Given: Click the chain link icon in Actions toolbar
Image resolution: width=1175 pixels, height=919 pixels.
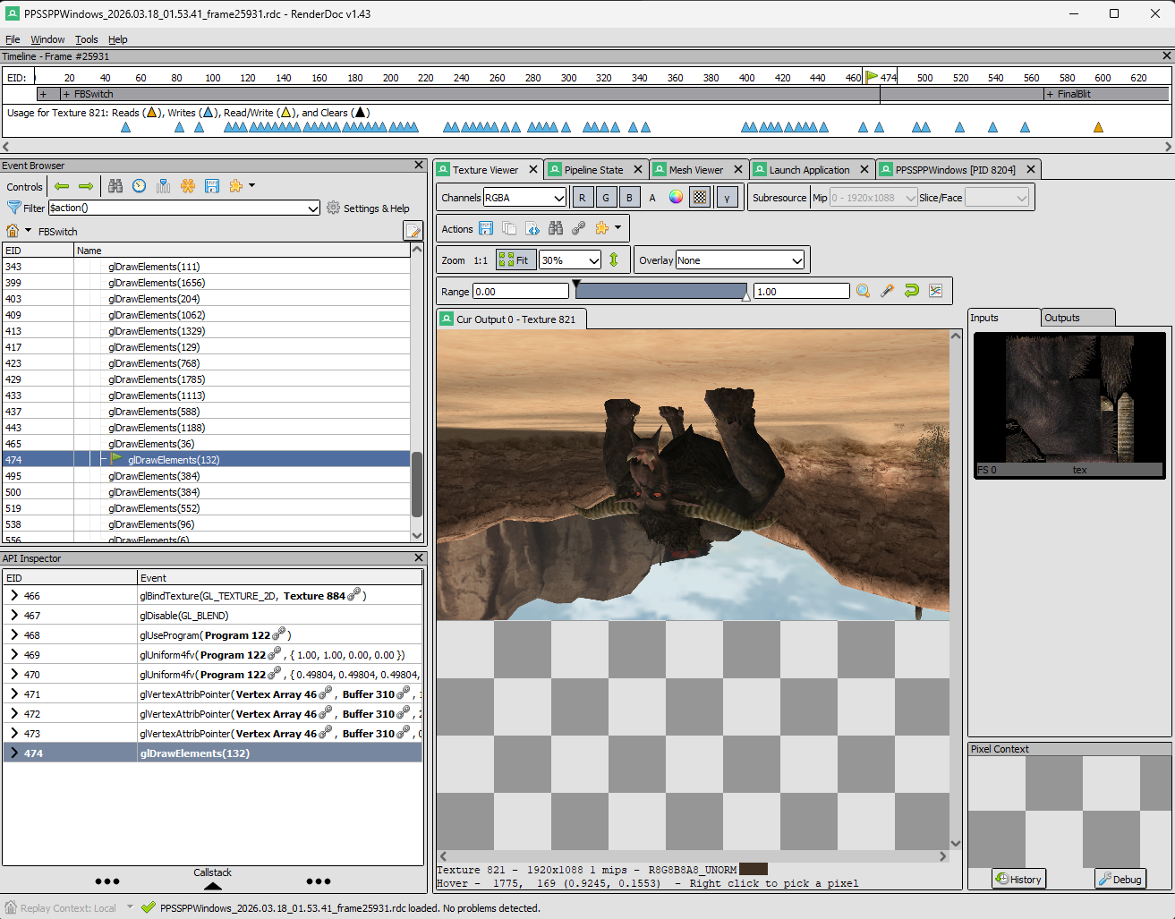Looking at the screenshot, I should pyautogui.click(x=579, y=228).
